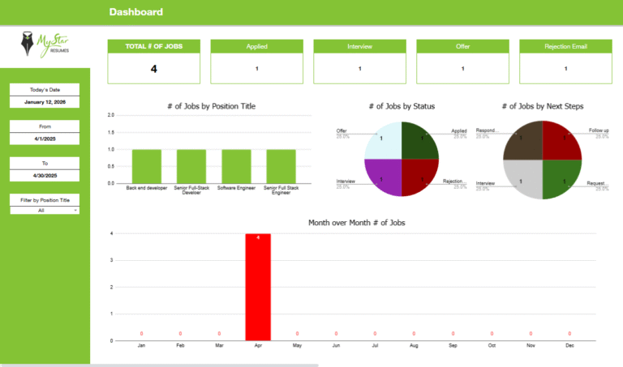Viewport: 623px width, 367px height.
Task: Click the Dashboard title in header
Action: tap(135, 12)
